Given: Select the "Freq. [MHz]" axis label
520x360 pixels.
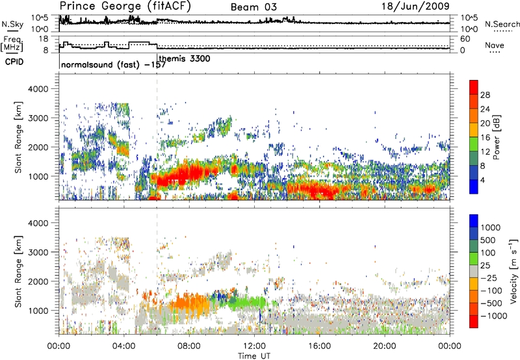Looking at the screenshot, I should pyautogui.click(x=12, y=44).
